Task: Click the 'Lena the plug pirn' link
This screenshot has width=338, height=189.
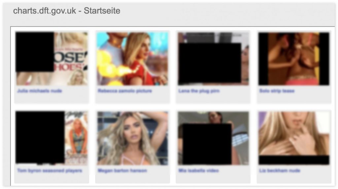Action: (x=199, y=91)
